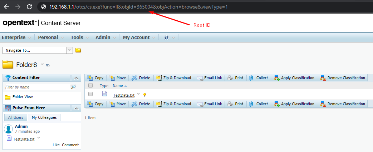Click the TestData.txt document type icon
The height and width of the screenshot is (152, 373).
pyautogui.click(x=104, y=94)
